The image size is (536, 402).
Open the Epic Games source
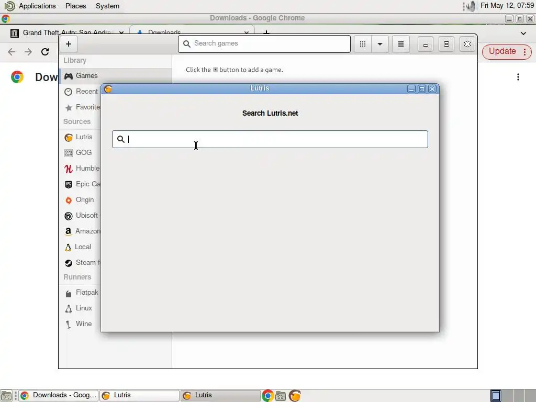coord(81,184)
